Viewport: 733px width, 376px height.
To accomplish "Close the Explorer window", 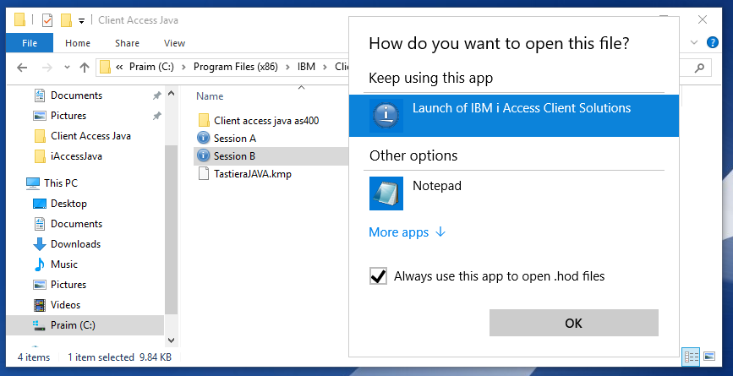I will pyautogui.click(x=703, y=19).
